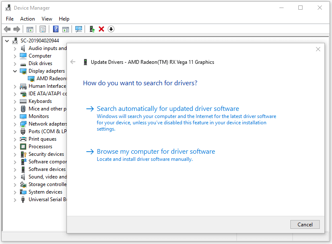Screen dimensions: 332x244
Task: Click the Forward arrow toolbar icon
Action: 17,29
